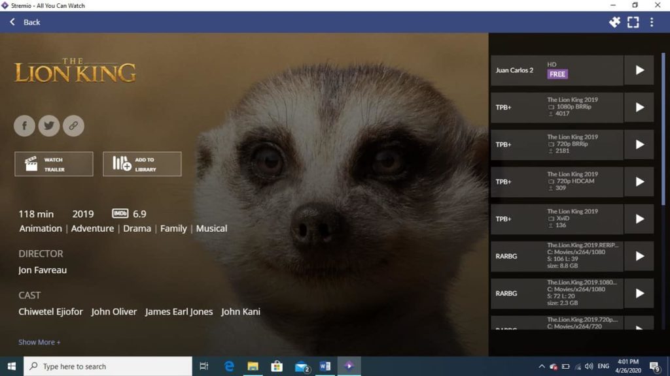This screenshot has height=376, width=670.
Task: Click the Stremio taskbar icon
Action: (349, 366)
